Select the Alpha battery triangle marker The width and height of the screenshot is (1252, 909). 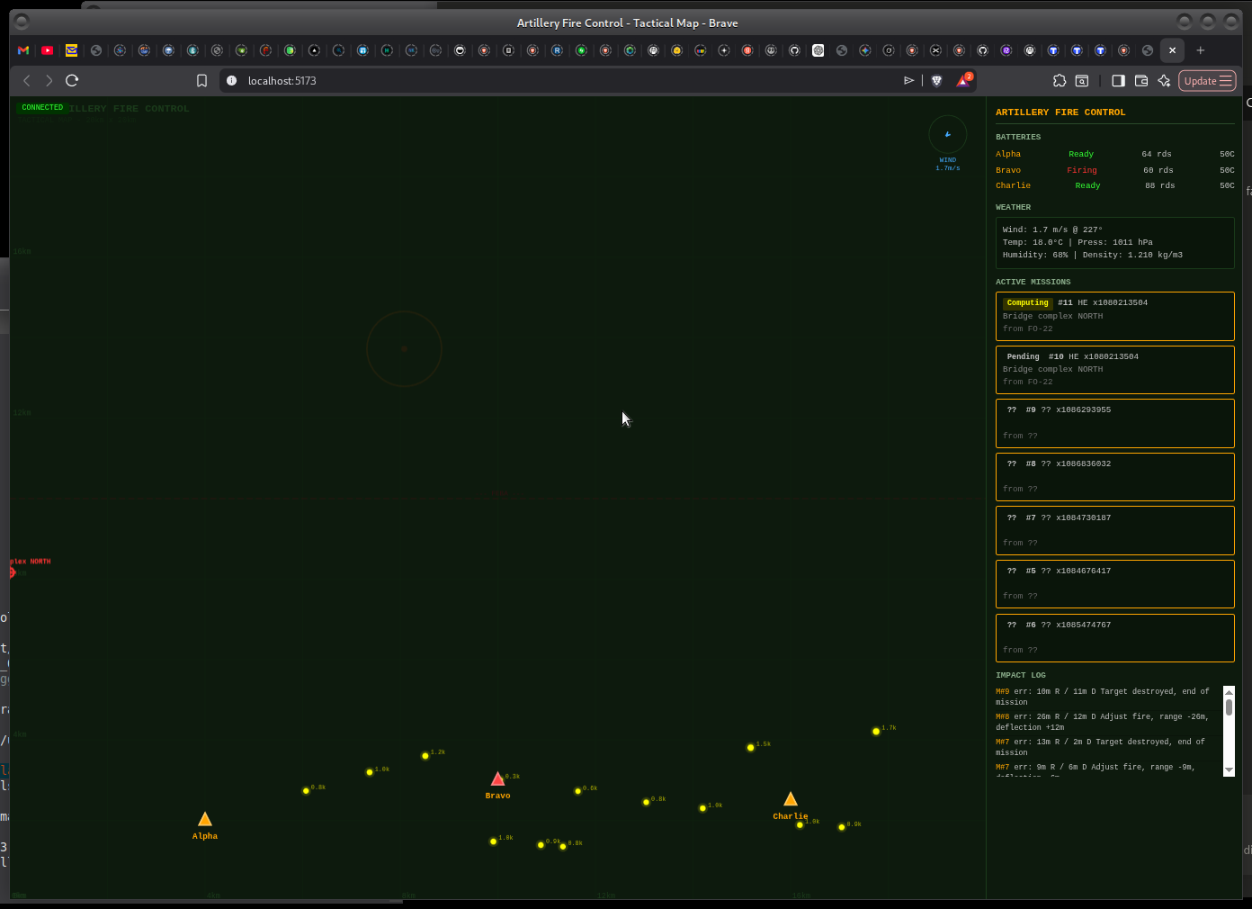(x=204, y=818)
